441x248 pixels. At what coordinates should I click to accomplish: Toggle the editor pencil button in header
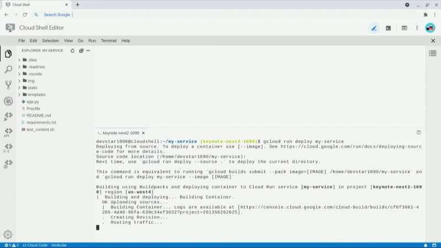point(374,28)
